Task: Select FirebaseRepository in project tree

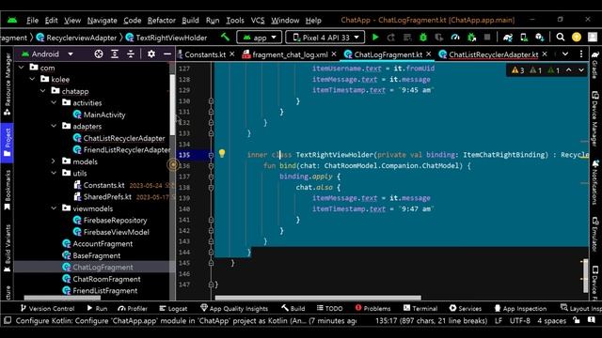Action: 115,220
